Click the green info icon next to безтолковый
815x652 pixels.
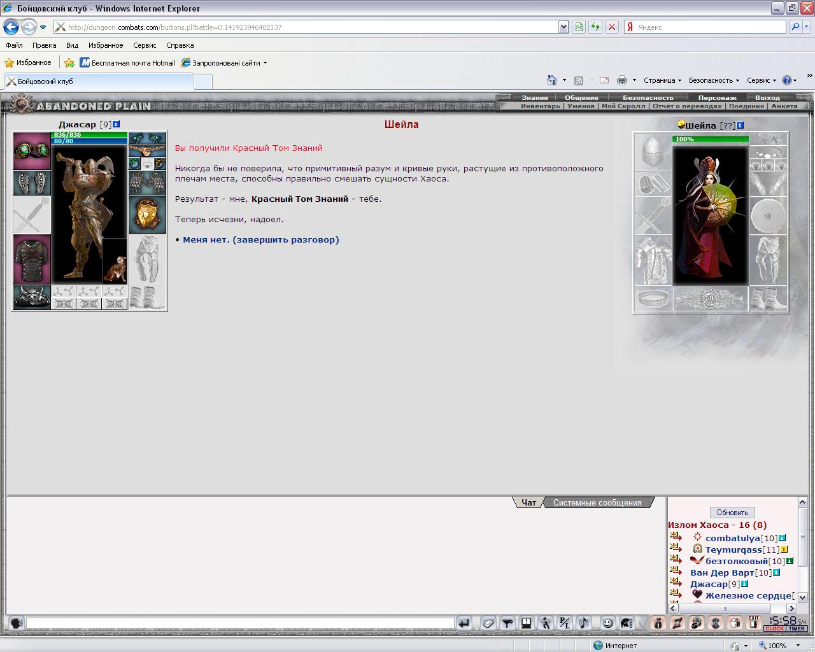point(790,561)
